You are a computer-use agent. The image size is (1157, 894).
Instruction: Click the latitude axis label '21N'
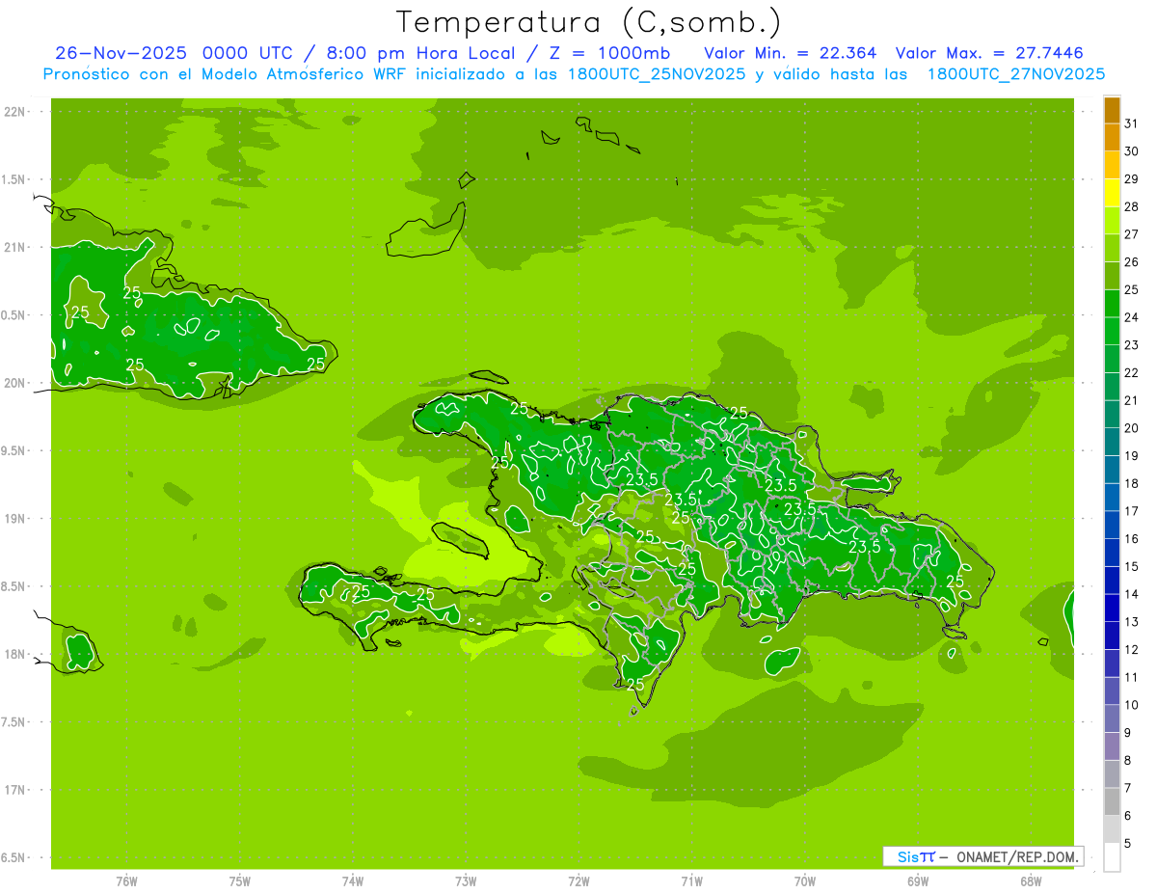click(x=14, y=247)
